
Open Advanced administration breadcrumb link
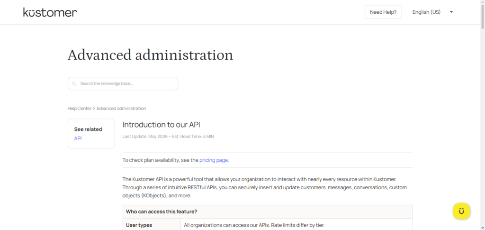[x=121, y=108]
